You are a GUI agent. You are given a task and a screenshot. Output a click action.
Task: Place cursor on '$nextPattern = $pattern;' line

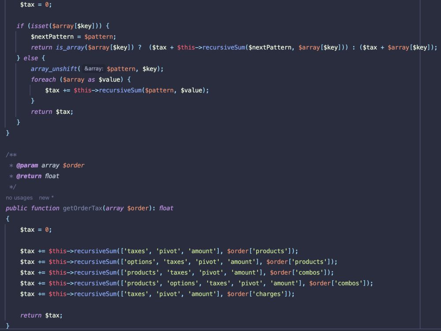tap(73, 37)
